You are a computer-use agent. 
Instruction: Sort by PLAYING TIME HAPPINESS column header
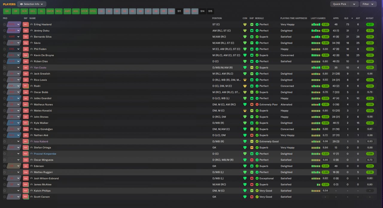pos(294,18)
